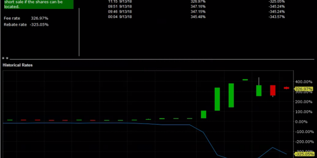
Task: Click the Rebate rate label
Action: [x=15, y=24]
